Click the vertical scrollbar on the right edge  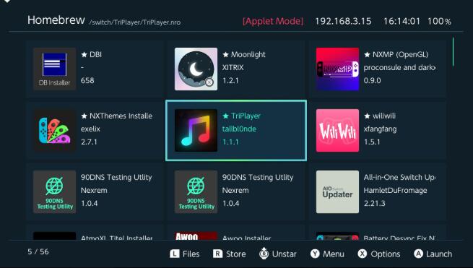coord(453,51)
